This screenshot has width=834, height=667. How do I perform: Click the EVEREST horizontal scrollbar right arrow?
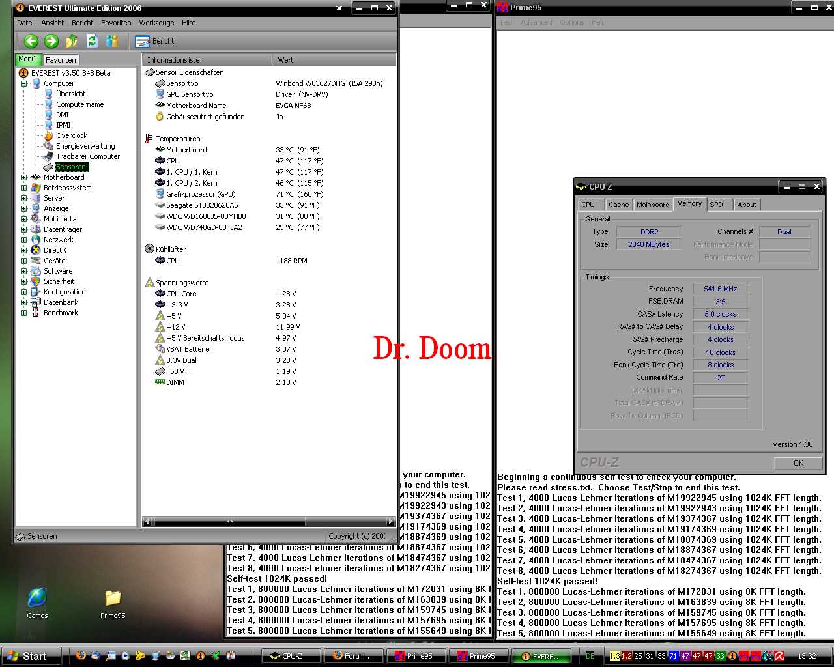[391, 521]
